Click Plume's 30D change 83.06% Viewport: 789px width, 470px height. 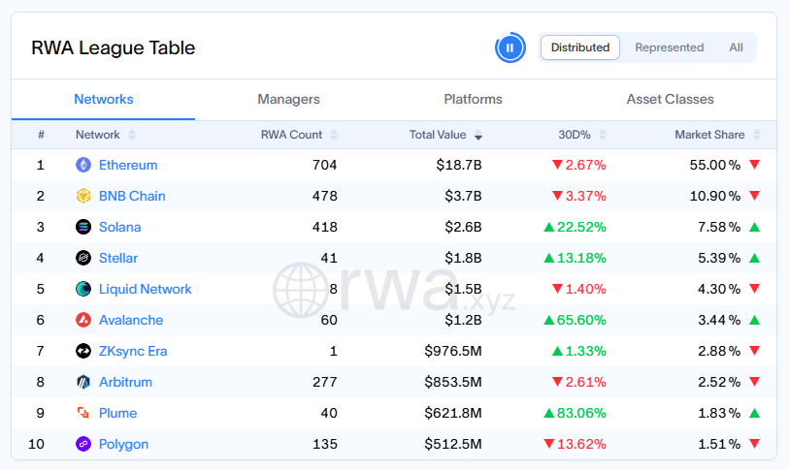(575, 413)
